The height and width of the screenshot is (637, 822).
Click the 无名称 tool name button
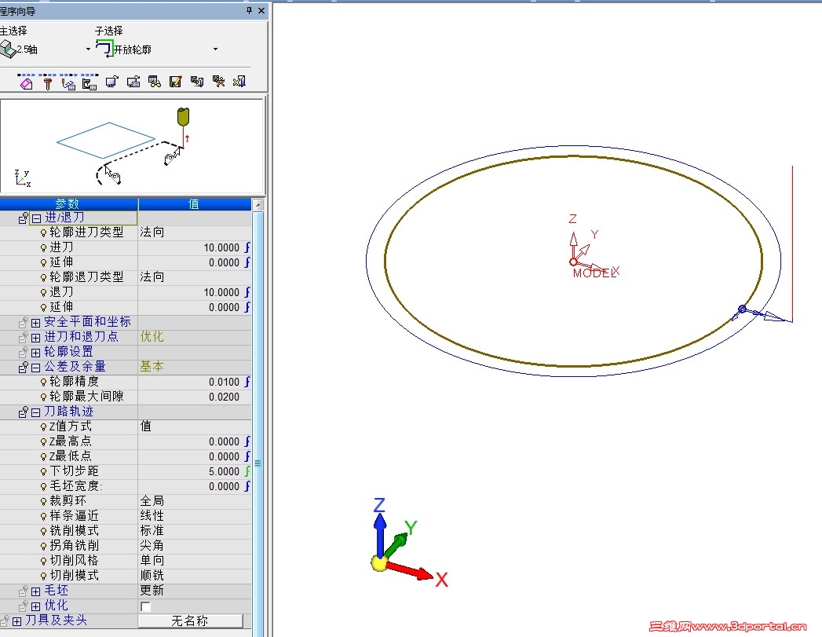[190, 621]
